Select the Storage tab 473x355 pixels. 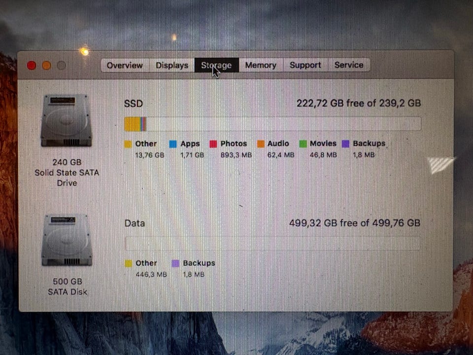217,65
